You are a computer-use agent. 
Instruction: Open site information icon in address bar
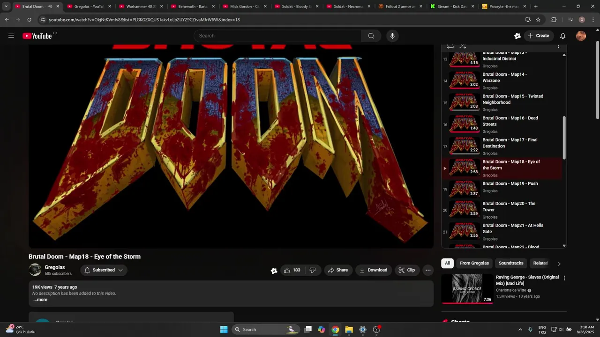(43, 20)
